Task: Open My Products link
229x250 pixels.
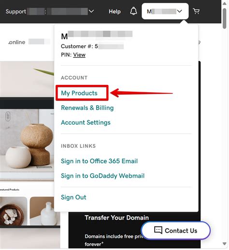Action: click(x=79, y=93)
